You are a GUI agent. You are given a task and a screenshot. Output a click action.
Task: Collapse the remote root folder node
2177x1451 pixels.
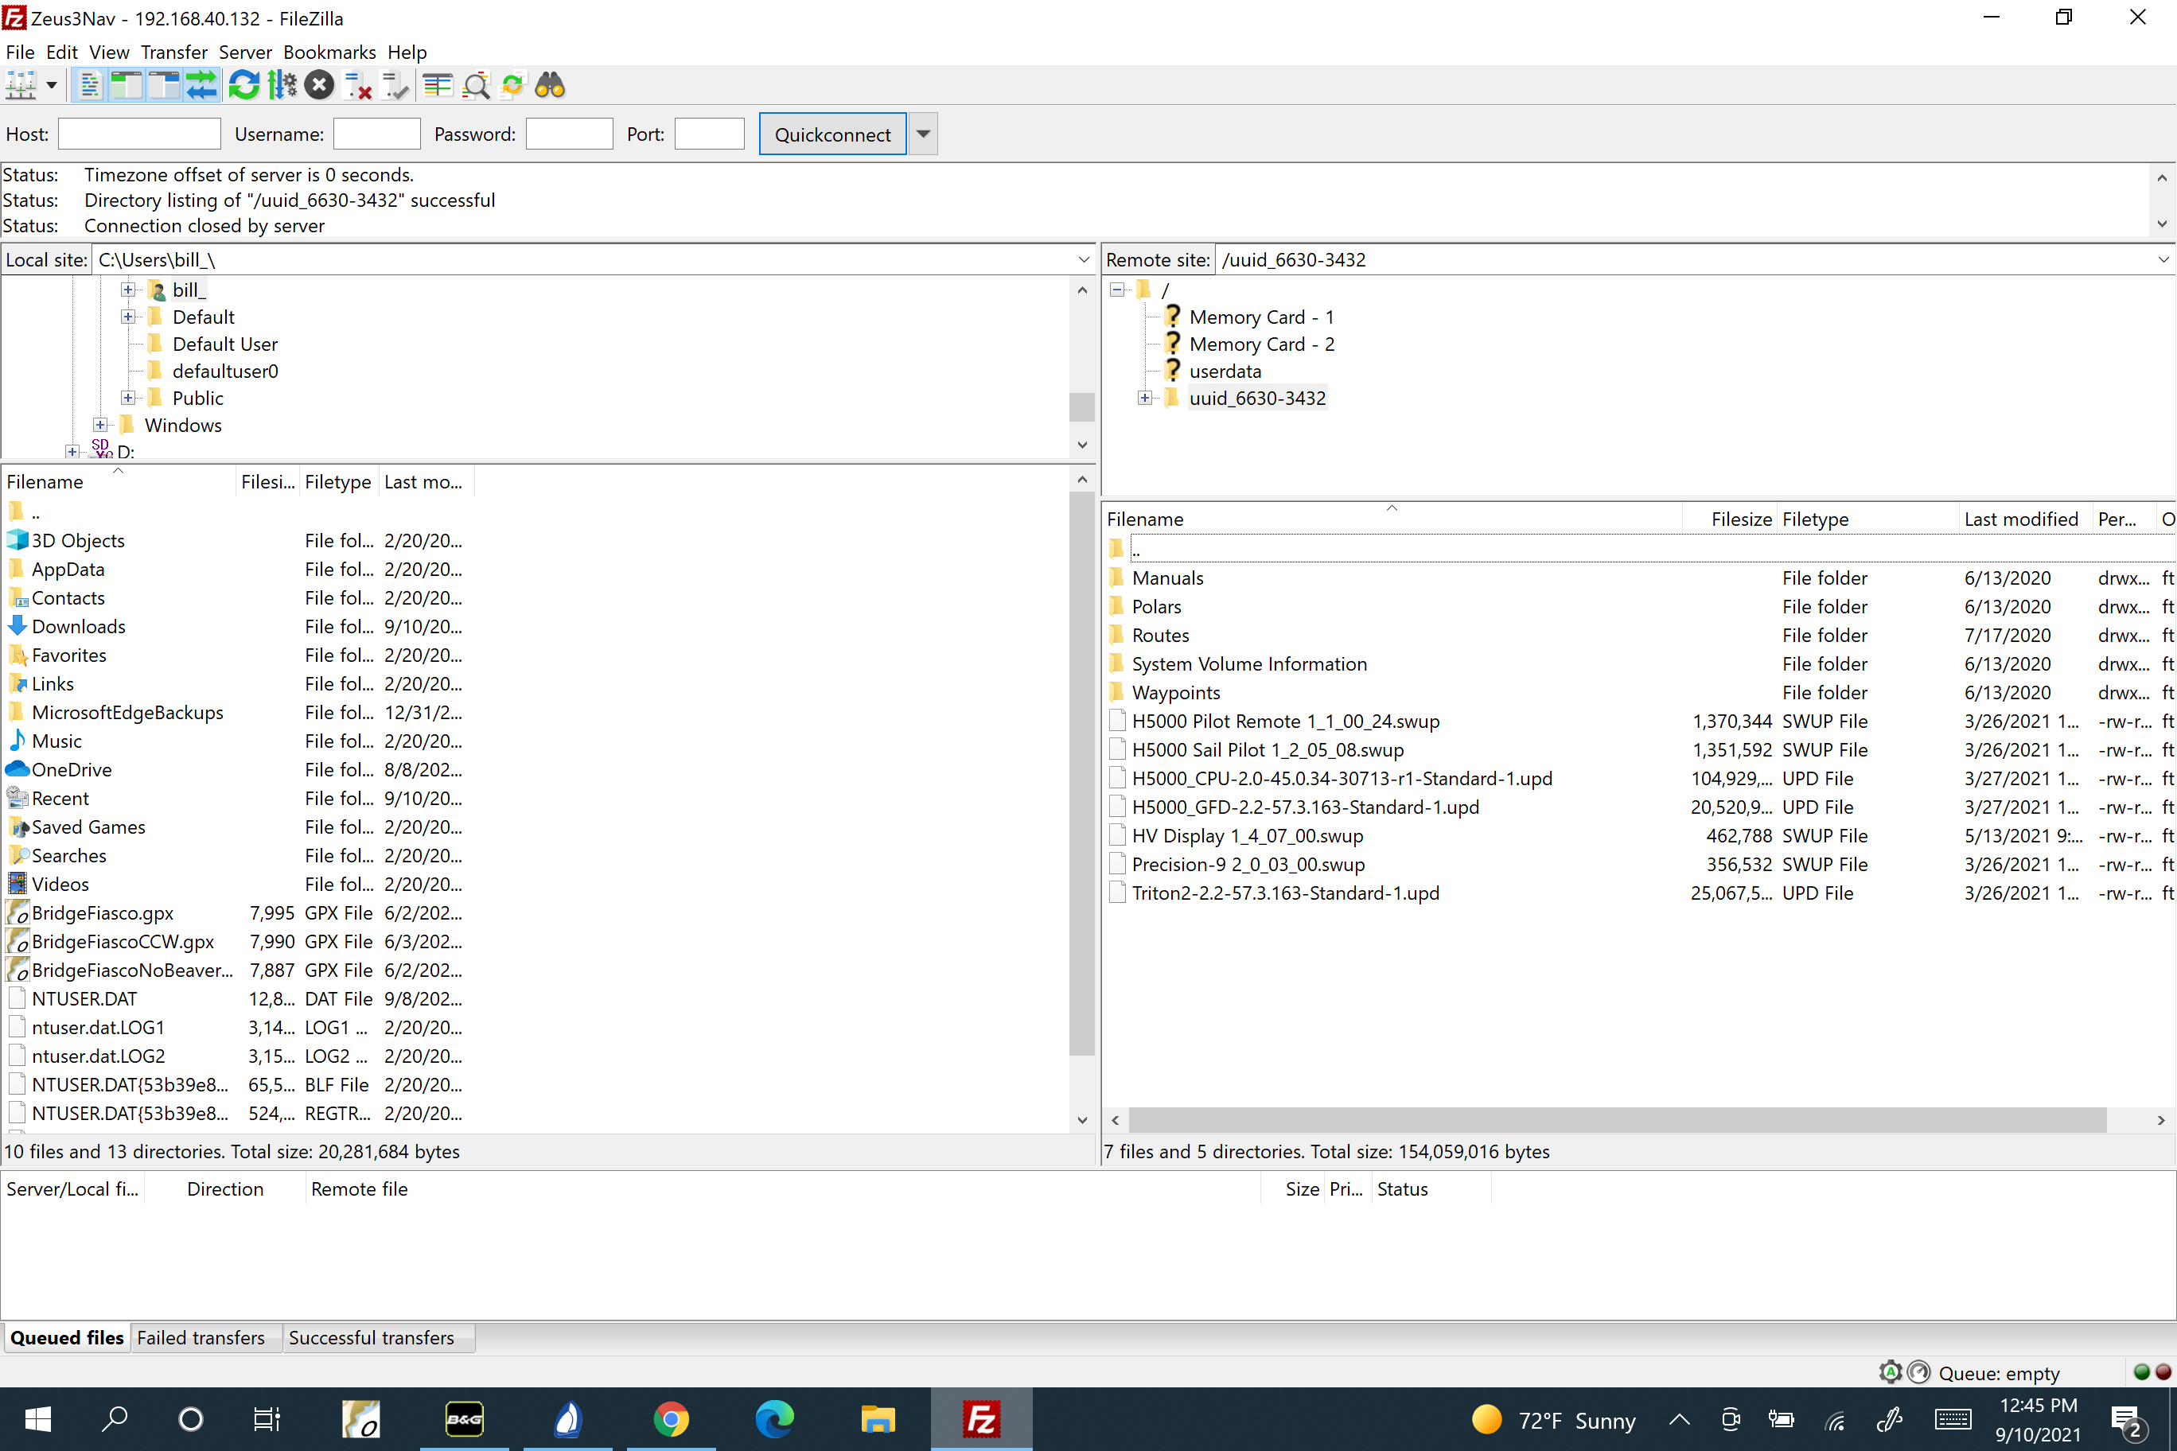click(1117, 290)
